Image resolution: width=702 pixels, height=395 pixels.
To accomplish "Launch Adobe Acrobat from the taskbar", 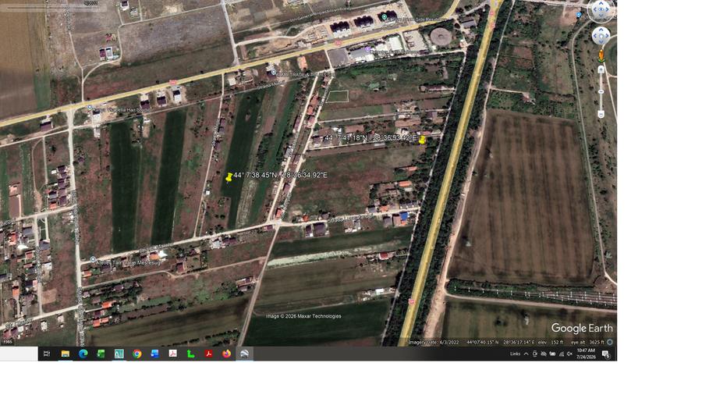I will point(208,354).
